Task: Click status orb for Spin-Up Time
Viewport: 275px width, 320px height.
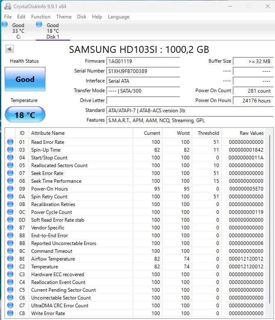Action: tap(10, 150)
